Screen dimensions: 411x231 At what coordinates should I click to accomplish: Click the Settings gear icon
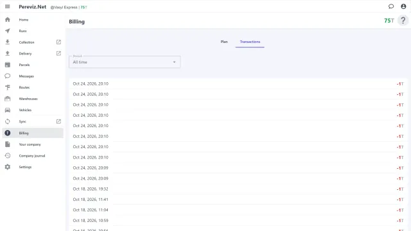[x=8, y=167]
